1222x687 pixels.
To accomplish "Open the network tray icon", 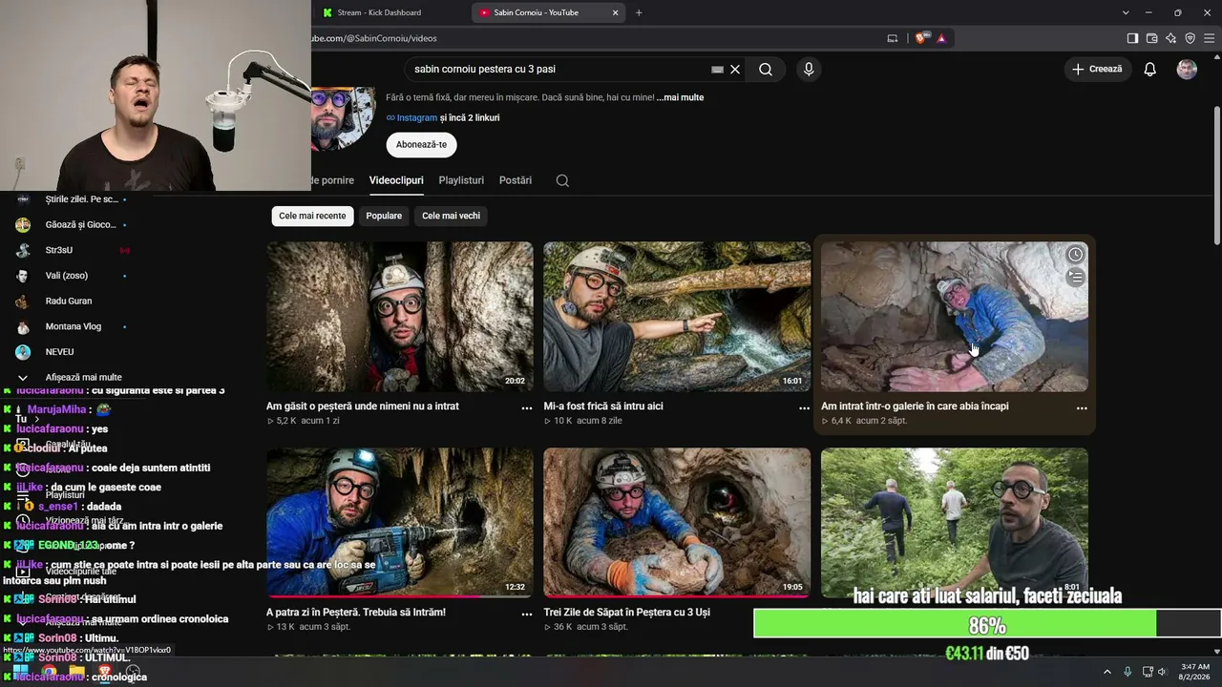I will 1148,672.
